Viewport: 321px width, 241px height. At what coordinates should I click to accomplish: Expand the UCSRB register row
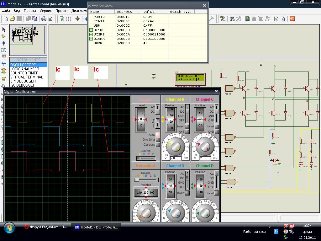coord(91,35)
